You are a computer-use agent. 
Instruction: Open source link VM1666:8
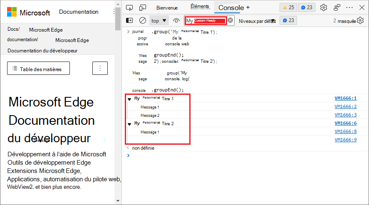pyautogui.click(x=345, y=131)
